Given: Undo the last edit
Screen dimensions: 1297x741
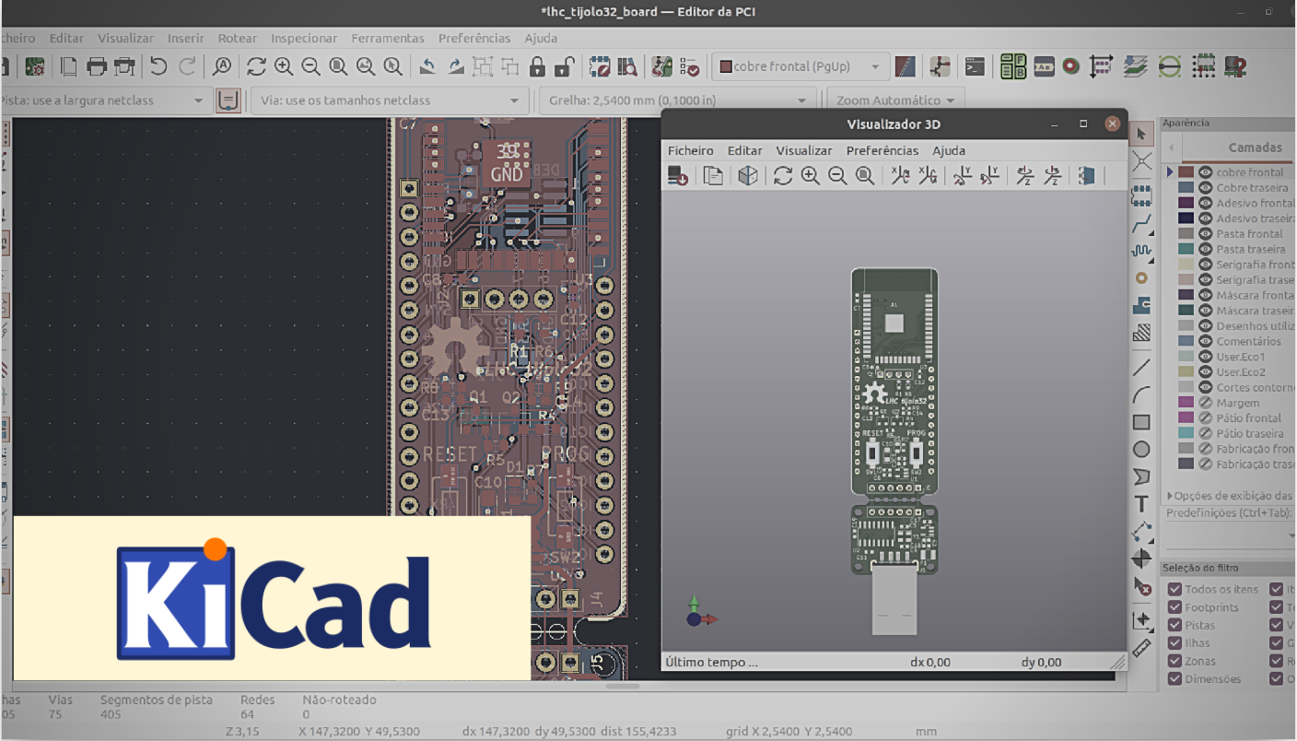Looking at the screenshot, I should click(158, 66).
